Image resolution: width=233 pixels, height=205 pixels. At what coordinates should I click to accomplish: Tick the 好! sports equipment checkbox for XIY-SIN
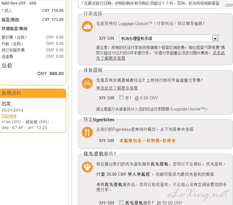[x=121, y=98]
